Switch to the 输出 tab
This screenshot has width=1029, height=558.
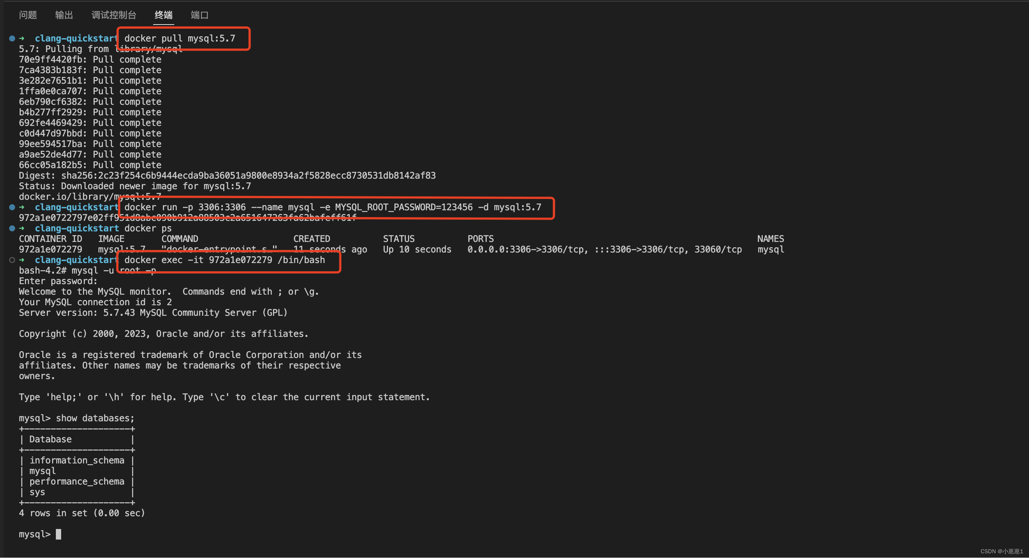64,15
